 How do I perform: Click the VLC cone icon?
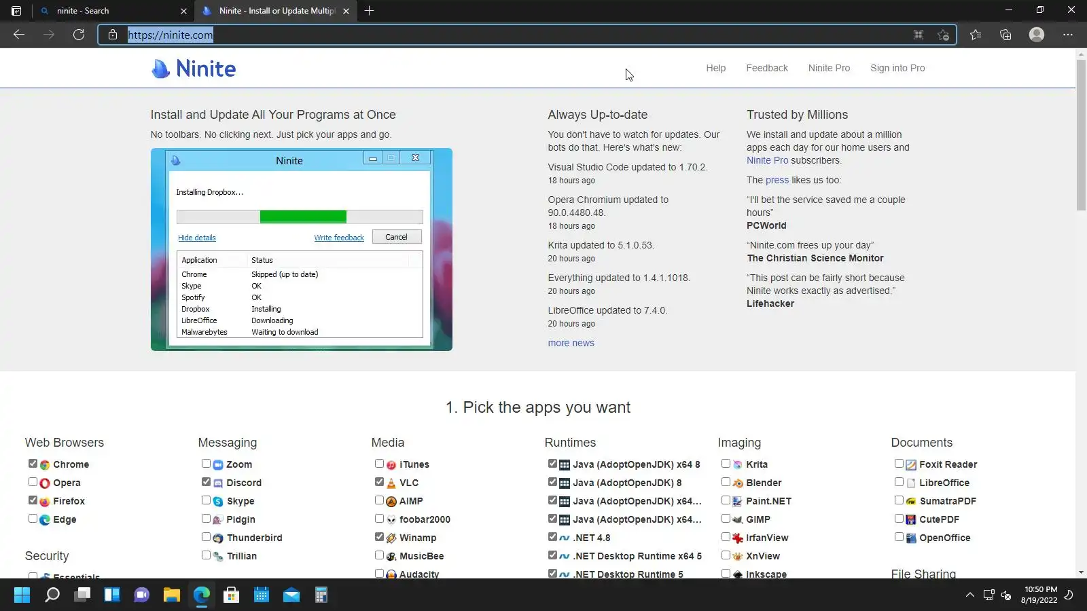[x=391, y=483]
